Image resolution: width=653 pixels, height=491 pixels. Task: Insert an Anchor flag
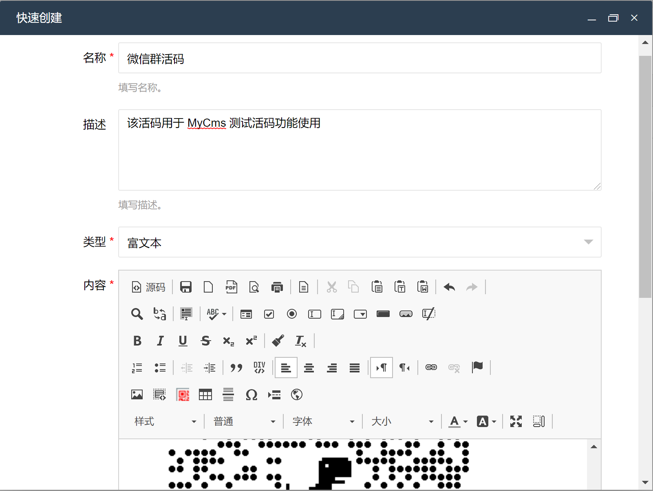[477, 368]
